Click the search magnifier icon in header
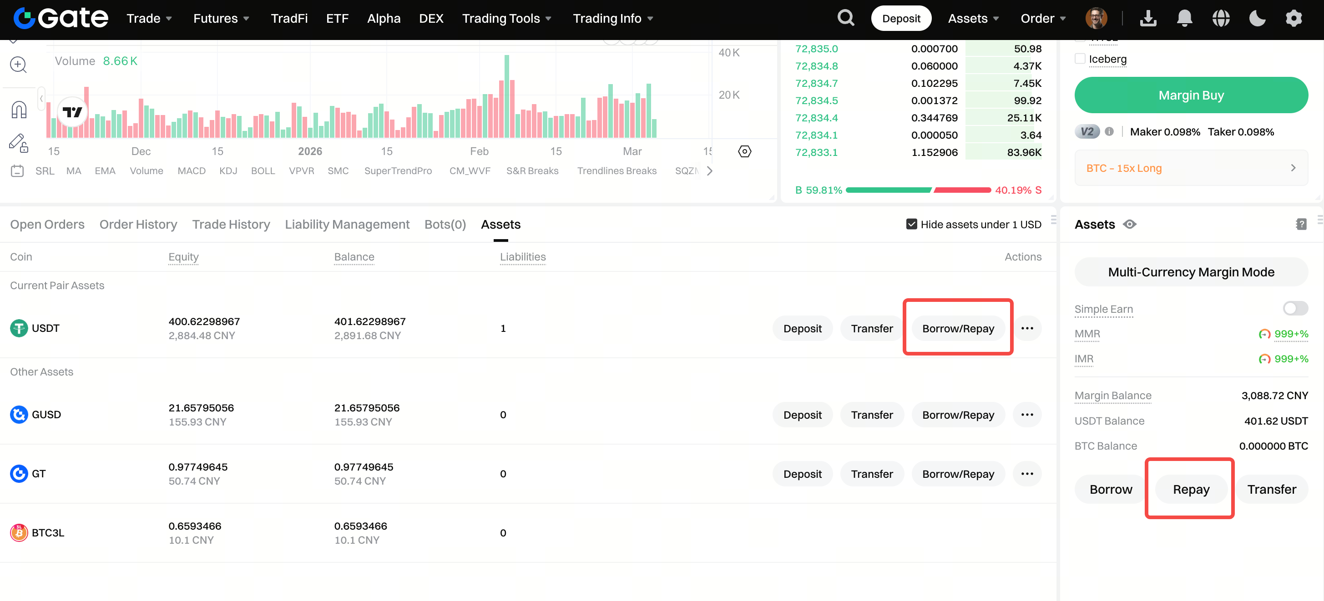This screenshot has height=601, width=1324. click(845, 19)
